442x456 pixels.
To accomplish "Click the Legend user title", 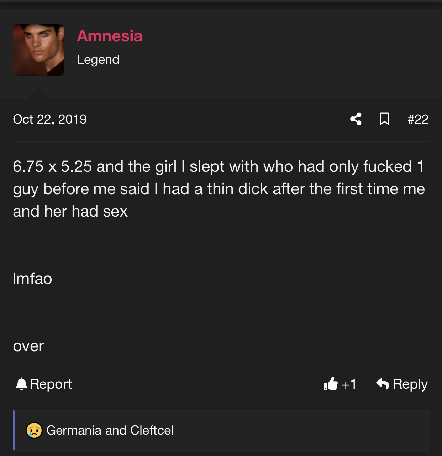I will [x=98, y=59].
